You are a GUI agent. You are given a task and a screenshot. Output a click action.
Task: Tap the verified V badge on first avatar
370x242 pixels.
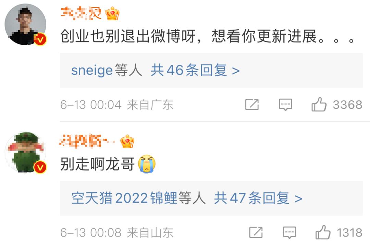[40, 39]
